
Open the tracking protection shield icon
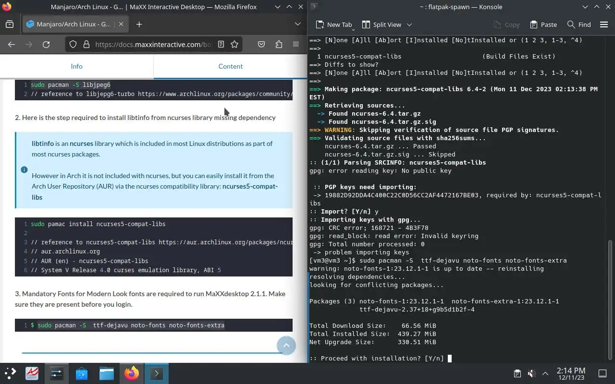point(73,44)
